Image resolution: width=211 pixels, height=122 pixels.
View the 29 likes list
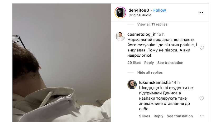[134, 63]
